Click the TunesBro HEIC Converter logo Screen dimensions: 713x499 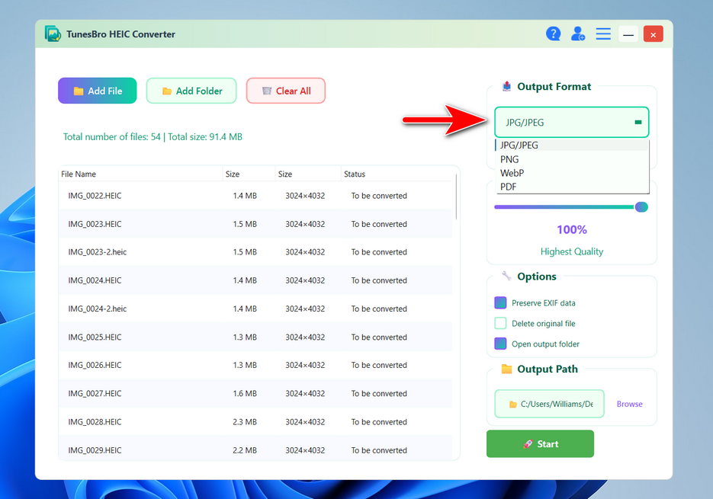click(53, 34)
